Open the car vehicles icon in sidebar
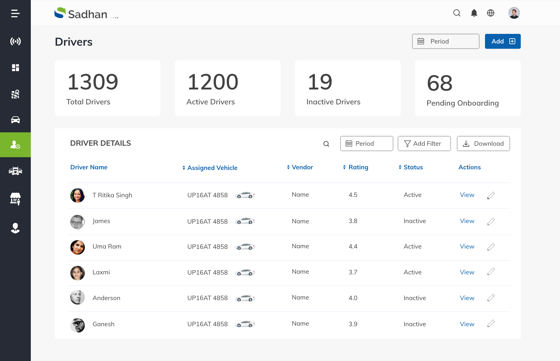This screenshot has height=361, width=560. pos(15,120)
